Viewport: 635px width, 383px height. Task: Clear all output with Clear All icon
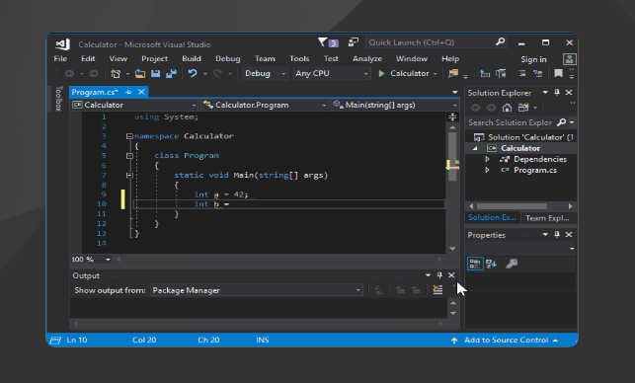(x=437, y=290)
